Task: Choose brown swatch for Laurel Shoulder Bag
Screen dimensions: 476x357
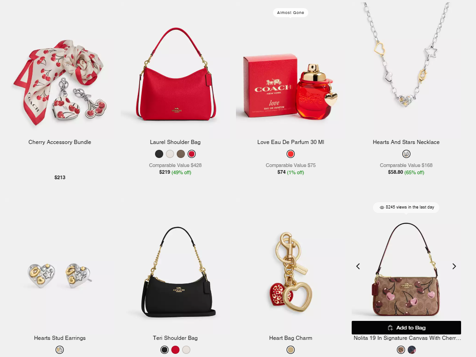Action: click(x=181, y=154)
